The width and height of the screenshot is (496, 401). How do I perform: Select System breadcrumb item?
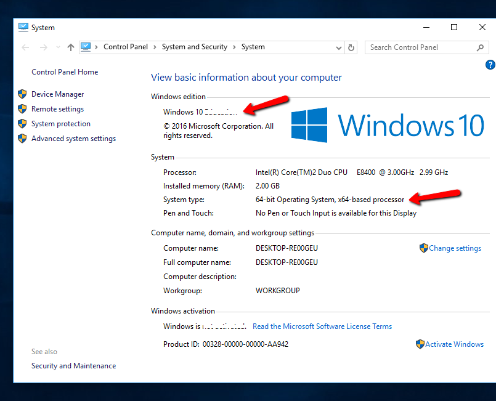click(253, 47)
